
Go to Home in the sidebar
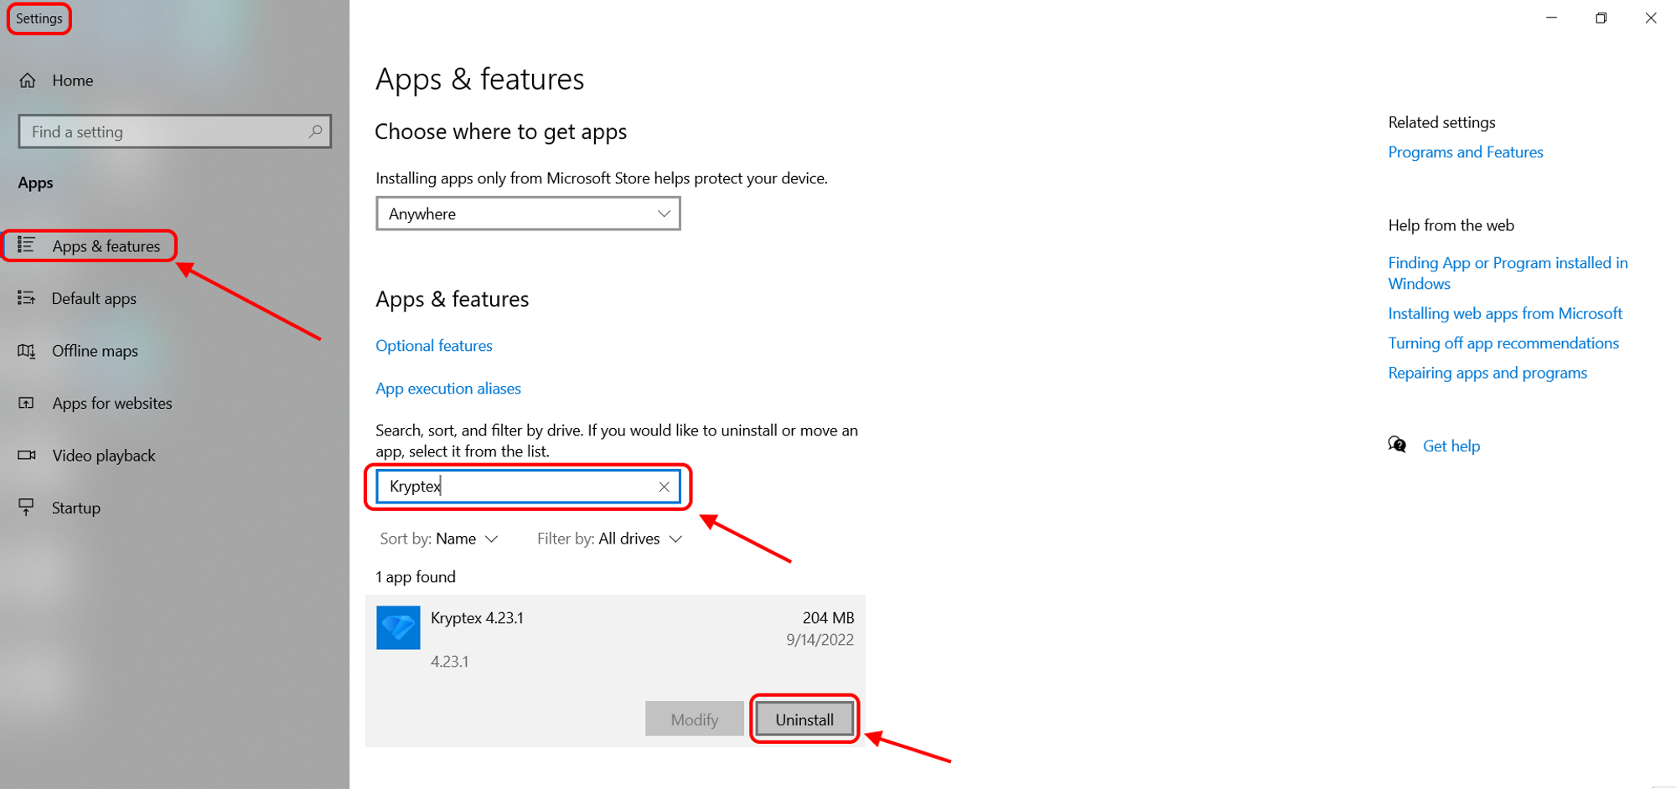(72, 80)
